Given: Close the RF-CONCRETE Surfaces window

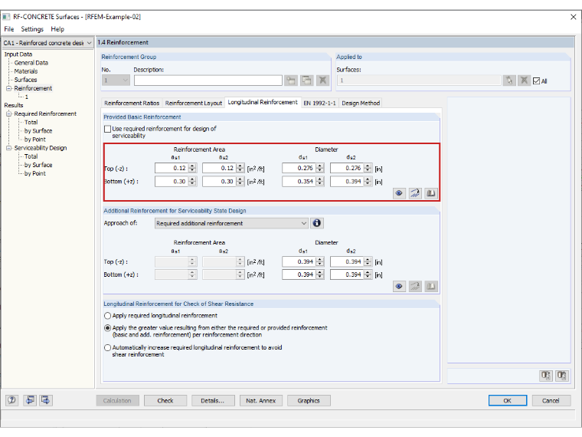Looking at the screenshot, I should pos(573,17).
